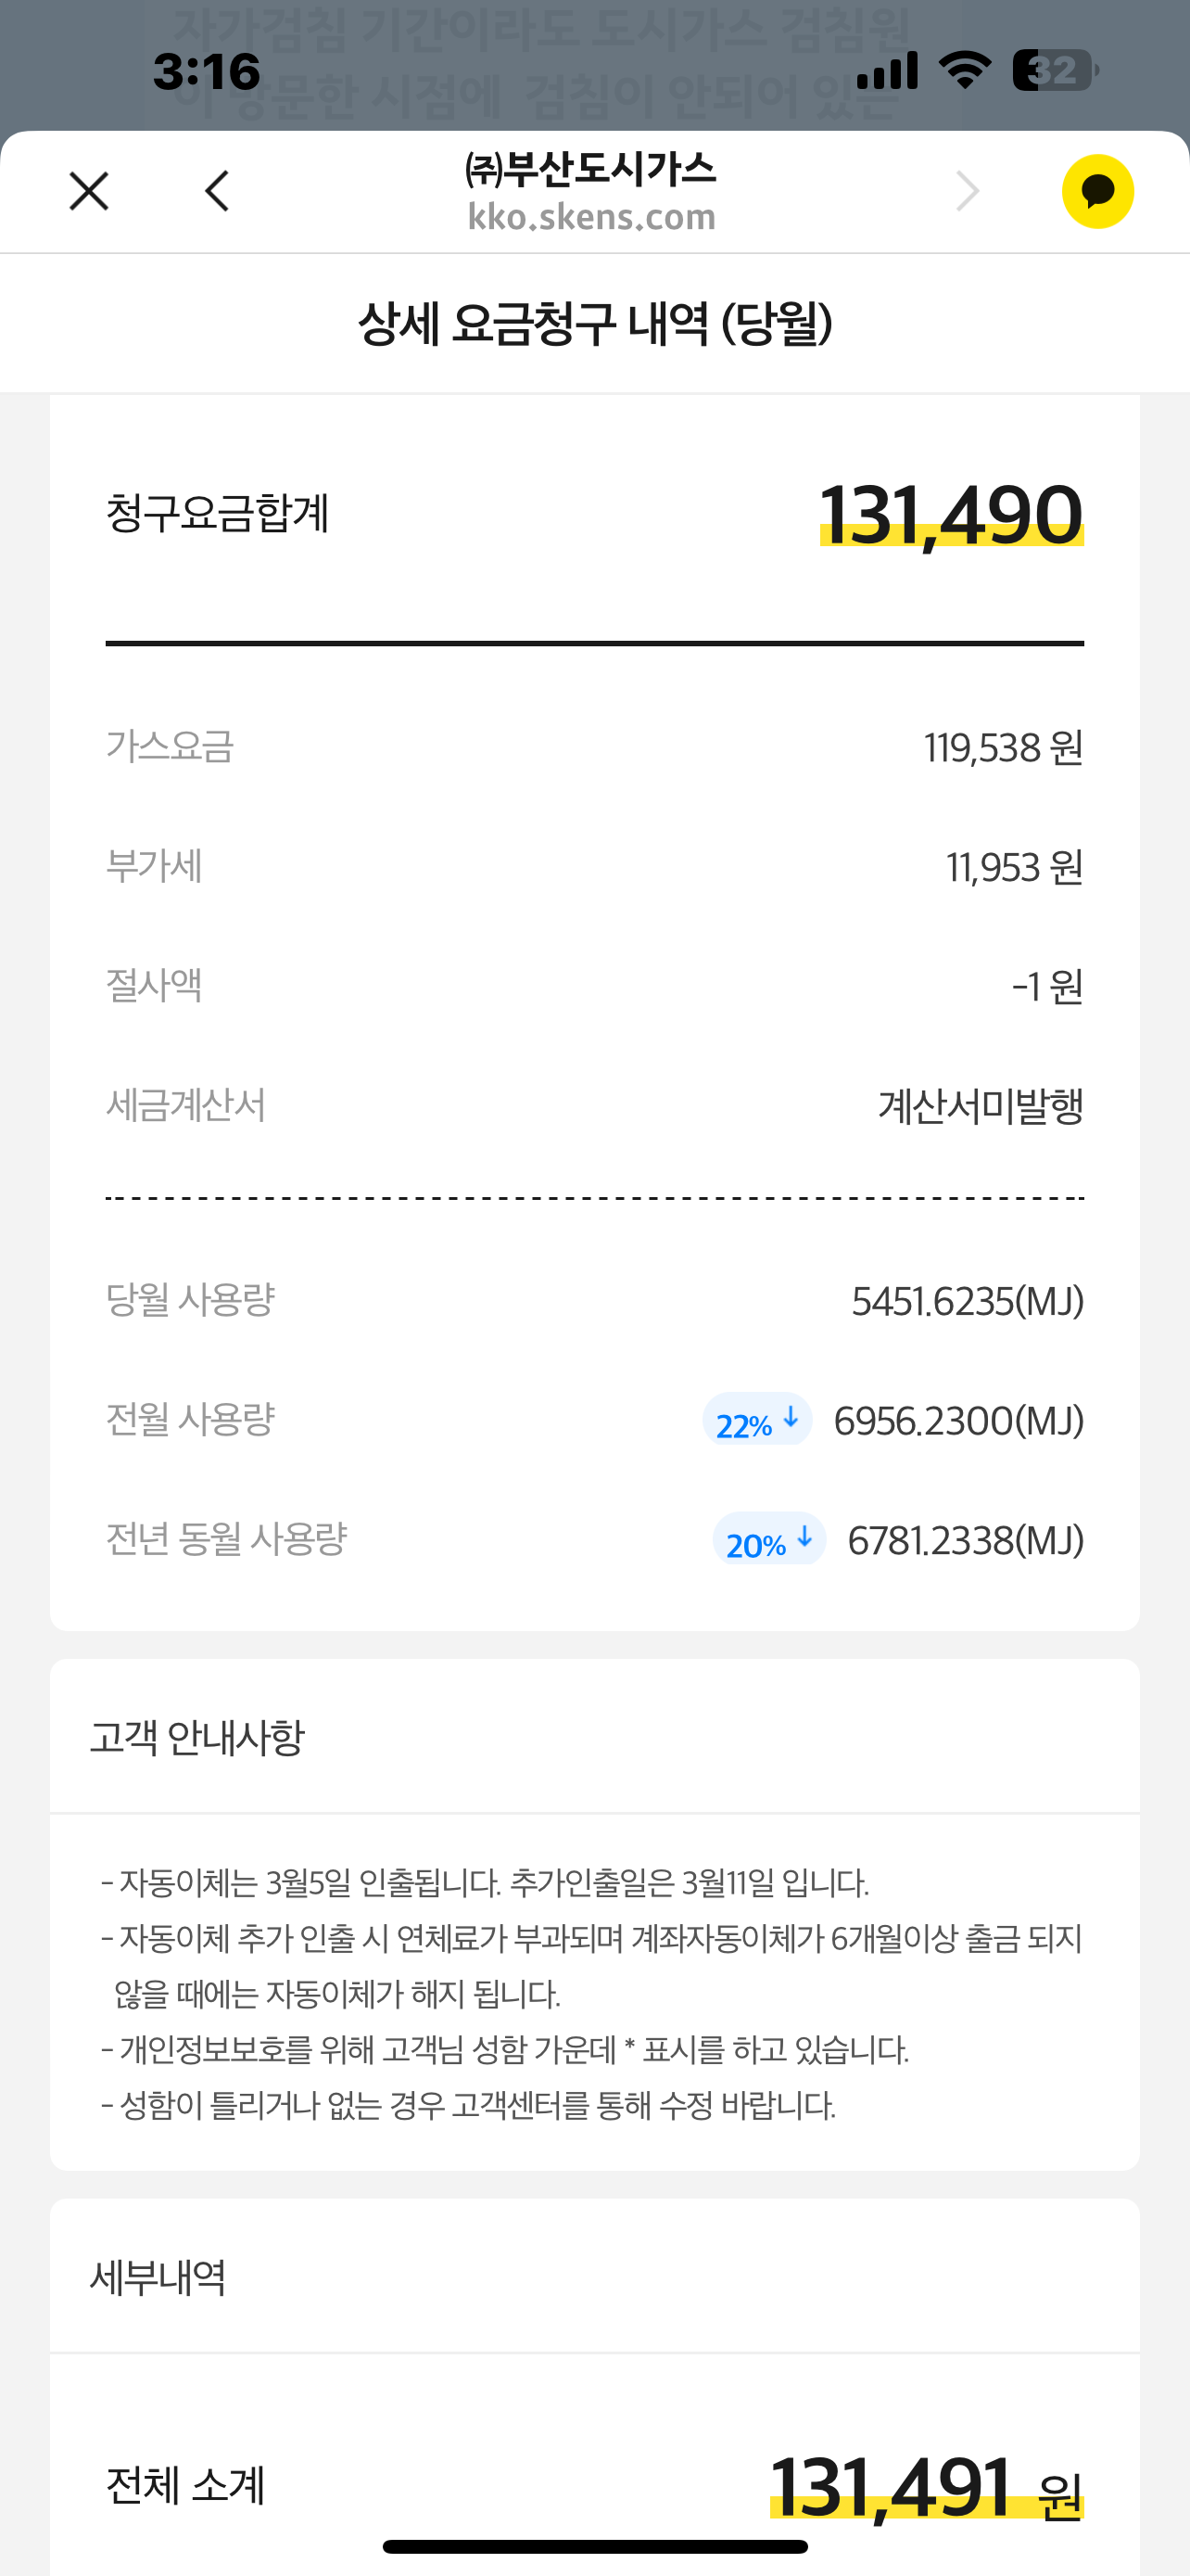
Task: Tap the kko.skens.com address text
Action: 591,217
